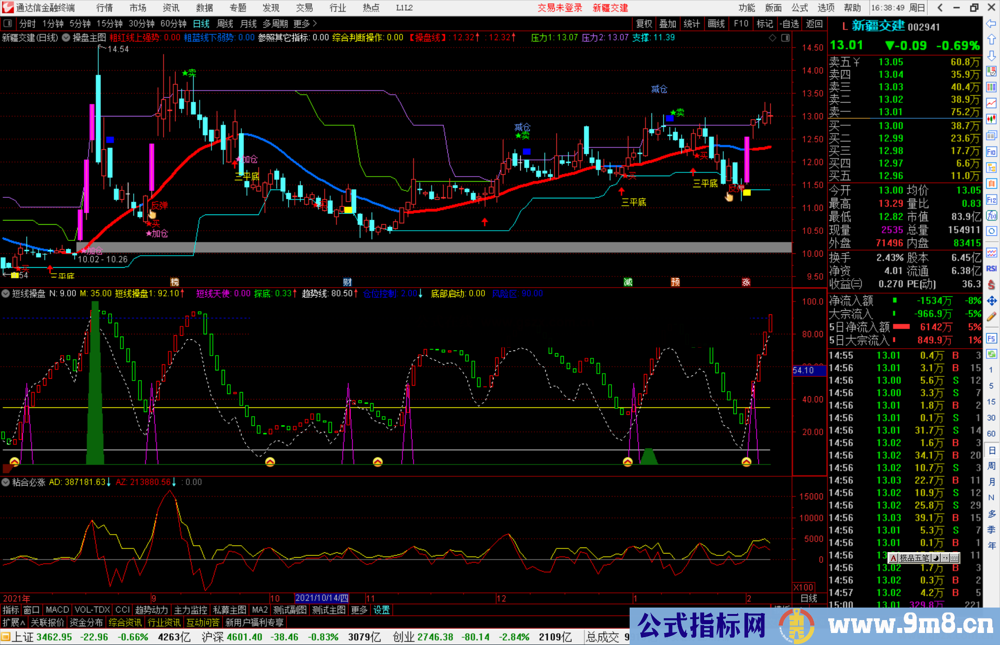This screenshot has height=645, width=1000.
Task: Open the 行情 menu
Action: click(105, 8)
